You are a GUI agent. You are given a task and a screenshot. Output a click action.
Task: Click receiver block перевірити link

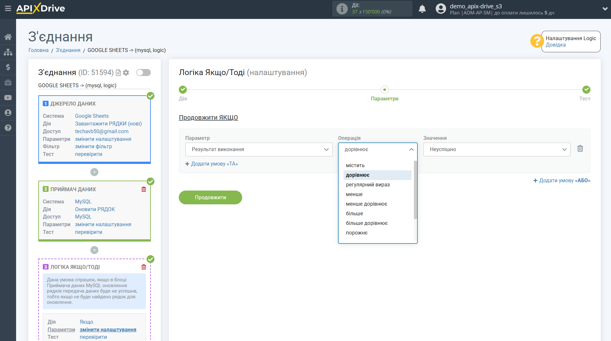tap(88, 232)
